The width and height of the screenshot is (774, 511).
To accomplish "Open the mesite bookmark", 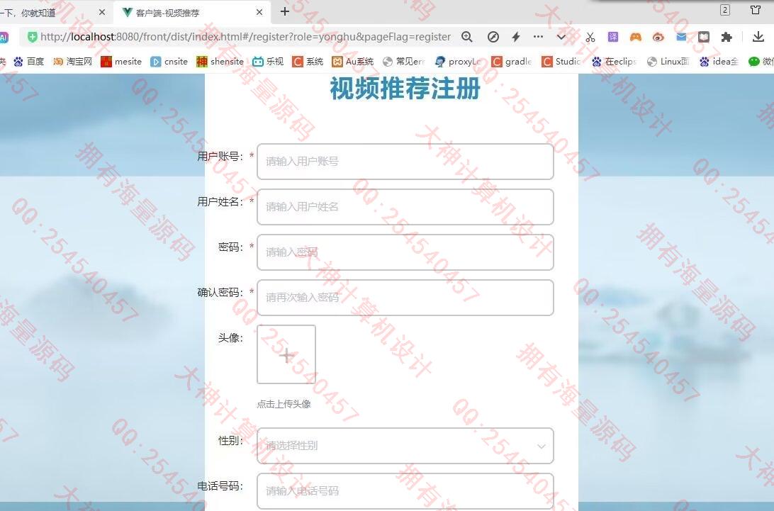I will coord(121,61).
